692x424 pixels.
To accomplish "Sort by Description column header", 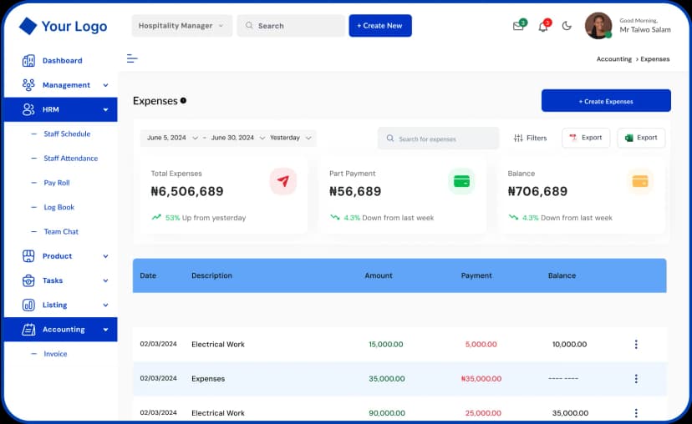I will [211, 275].
